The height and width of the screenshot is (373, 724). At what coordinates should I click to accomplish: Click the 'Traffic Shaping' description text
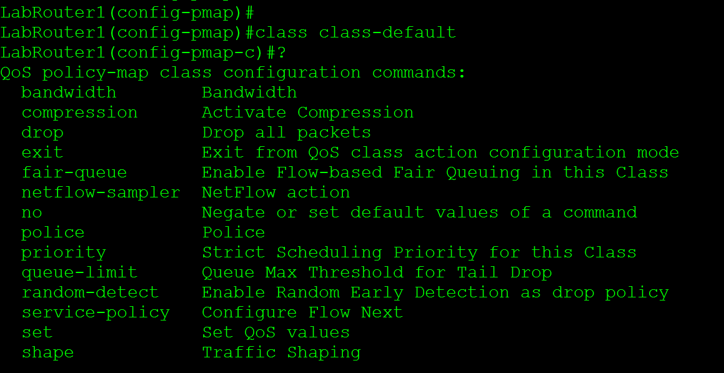click(281, 352)
